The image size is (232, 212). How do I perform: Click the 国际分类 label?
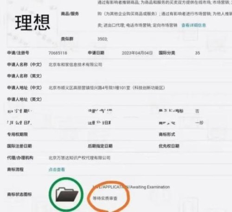pos(167,53)
